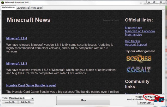Open the Minecraft 1.8.4 news link
167x107 pixels.
pyautogui.click(x=17, y=38)
